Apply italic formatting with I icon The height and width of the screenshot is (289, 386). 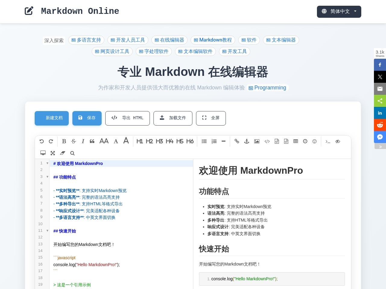[x=83, y=141]
